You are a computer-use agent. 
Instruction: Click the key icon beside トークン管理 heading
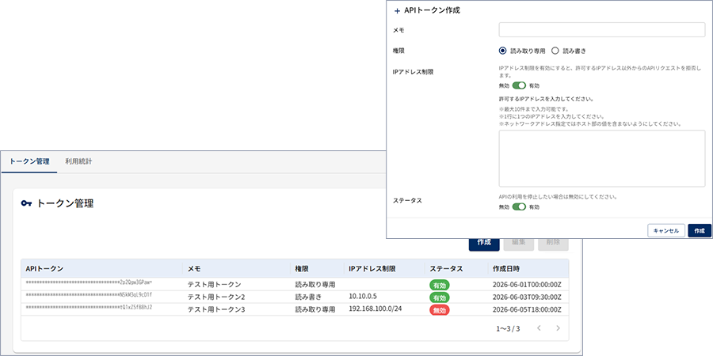click(26, 203)
